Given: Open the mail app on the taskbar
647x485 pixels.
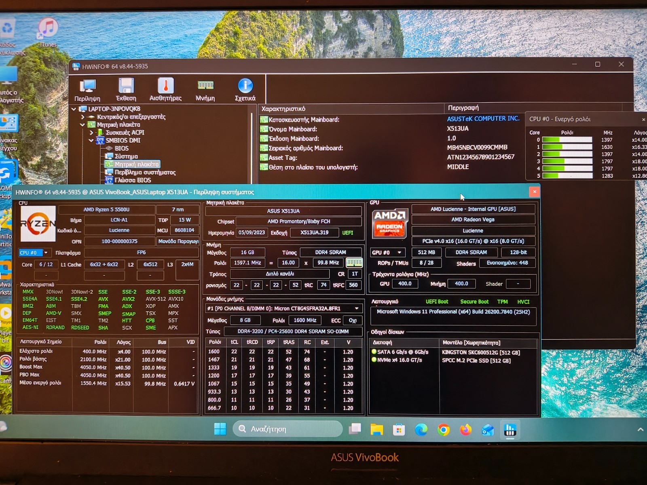Looking at the screenshot, I should tap(488, 430).
